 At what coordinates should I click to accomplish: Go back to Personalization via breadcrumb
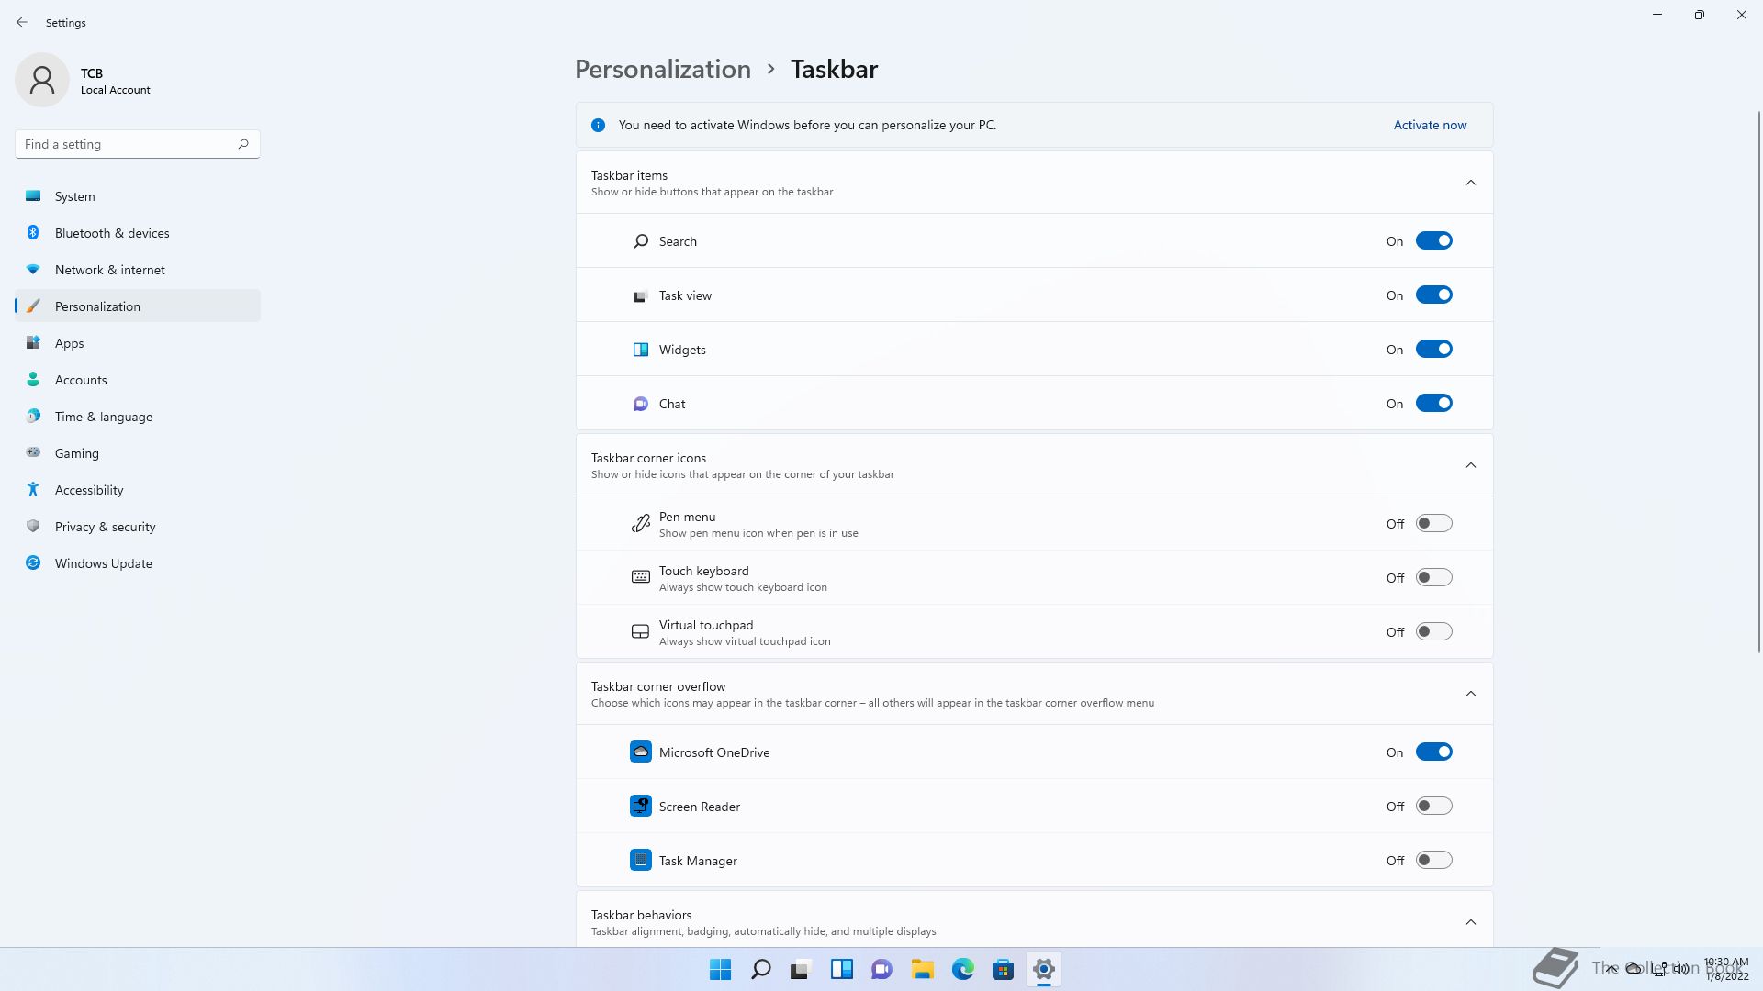(x=663, y=69)
